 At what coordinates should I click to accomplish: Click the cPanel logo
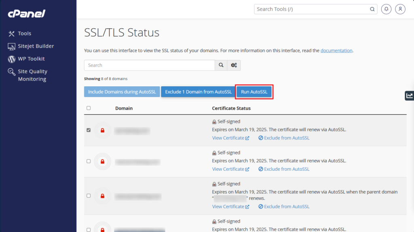(x=26, y=13)
